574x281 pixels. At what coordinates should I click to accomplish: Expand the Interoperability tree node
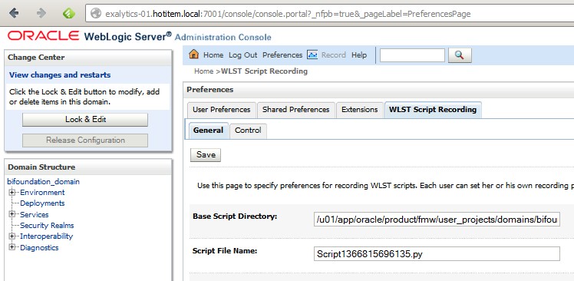12,236
